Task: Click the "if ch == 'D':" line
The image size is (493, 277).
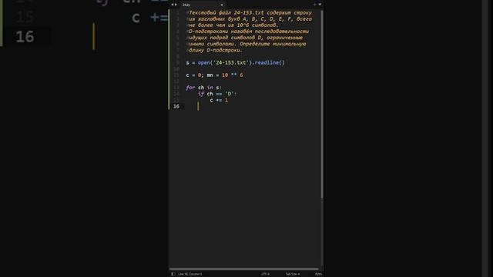Action: pos(217,94)
